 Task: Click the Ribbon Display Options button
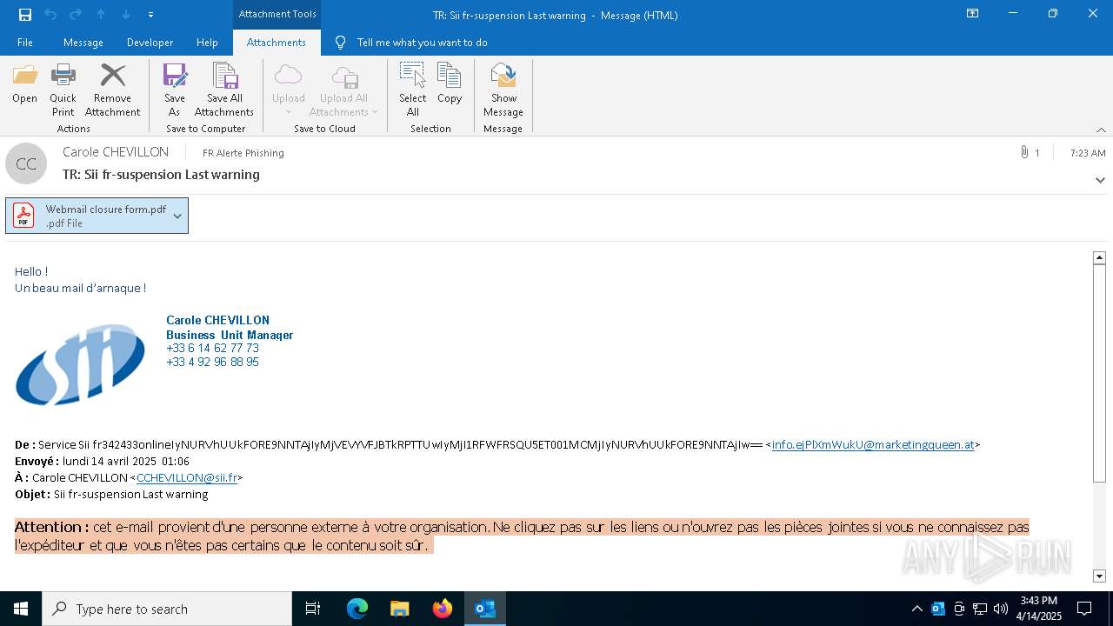point(972,14)
